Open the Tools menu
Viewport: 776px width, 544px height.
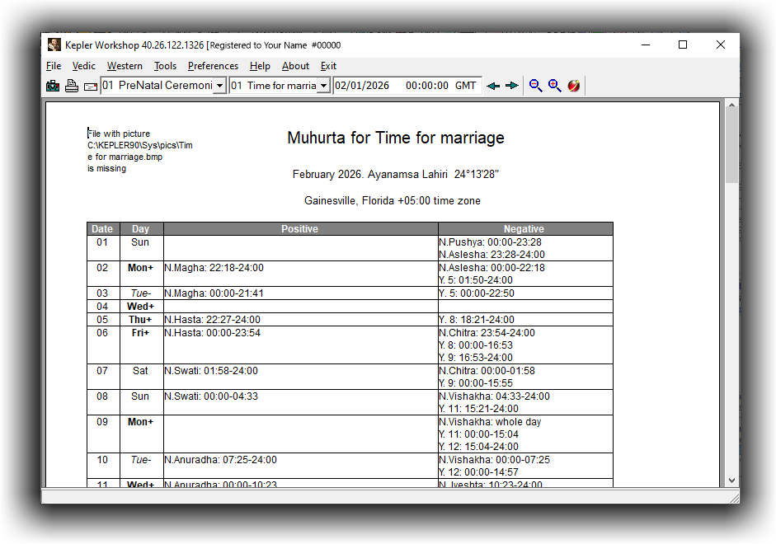coord(165,66)
